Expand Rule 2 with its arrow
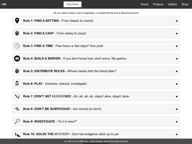The image size is (192, 144). 177,33
